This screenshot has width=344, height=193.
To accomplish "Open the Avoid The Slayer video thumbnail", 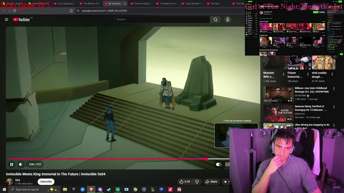I will pos(278,113).
